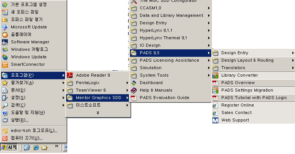Open Design Entry under PADS 9.3

point(253,53)
